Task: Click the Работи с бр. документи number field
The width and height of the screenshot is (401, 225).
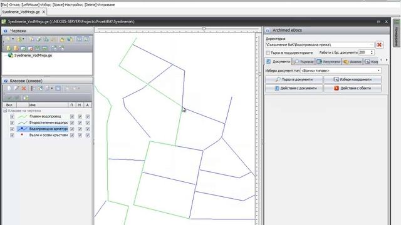Action: click(x=365, y=52)
